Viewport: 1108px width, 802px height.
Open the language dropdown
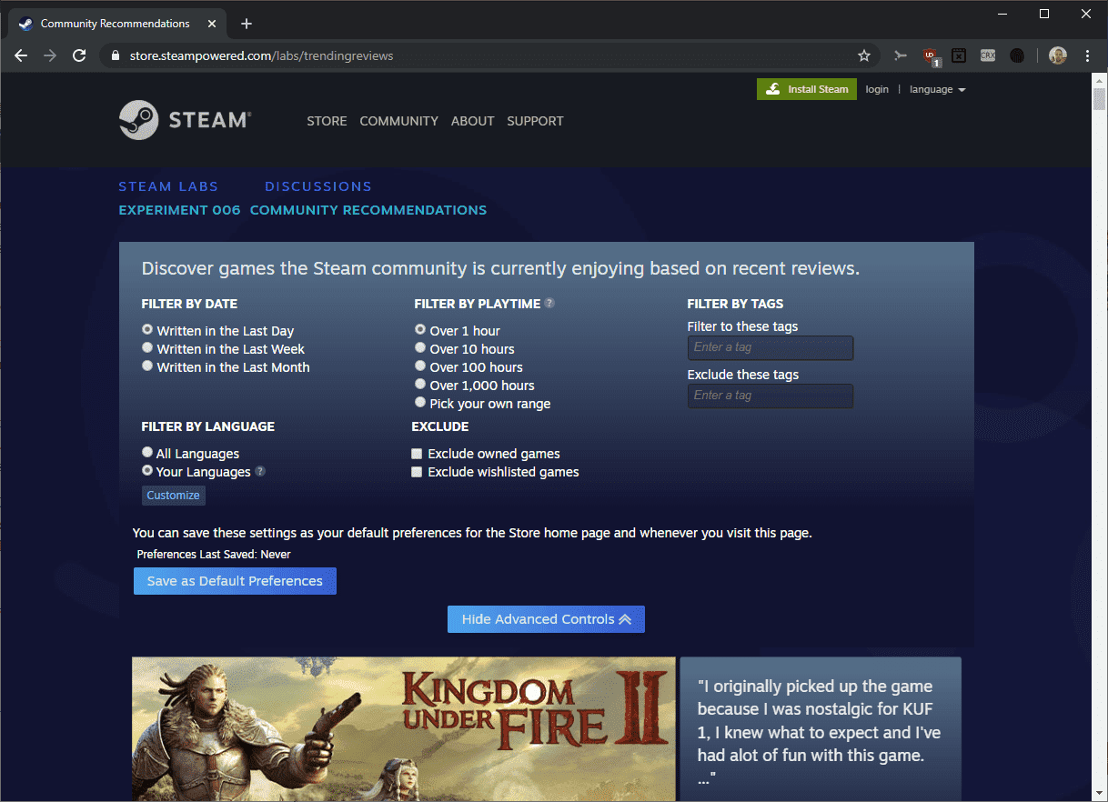click(937, 89)
